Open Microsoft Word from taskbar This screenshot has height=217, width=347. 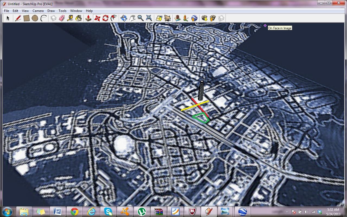coord(57,212)
